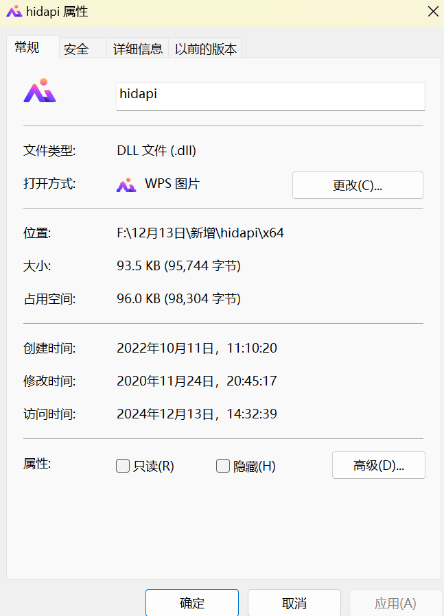Click the 应用(A) apply button
Image resolution: width=444 pixels, height=616 pixels.
click(x=395, y=603)
